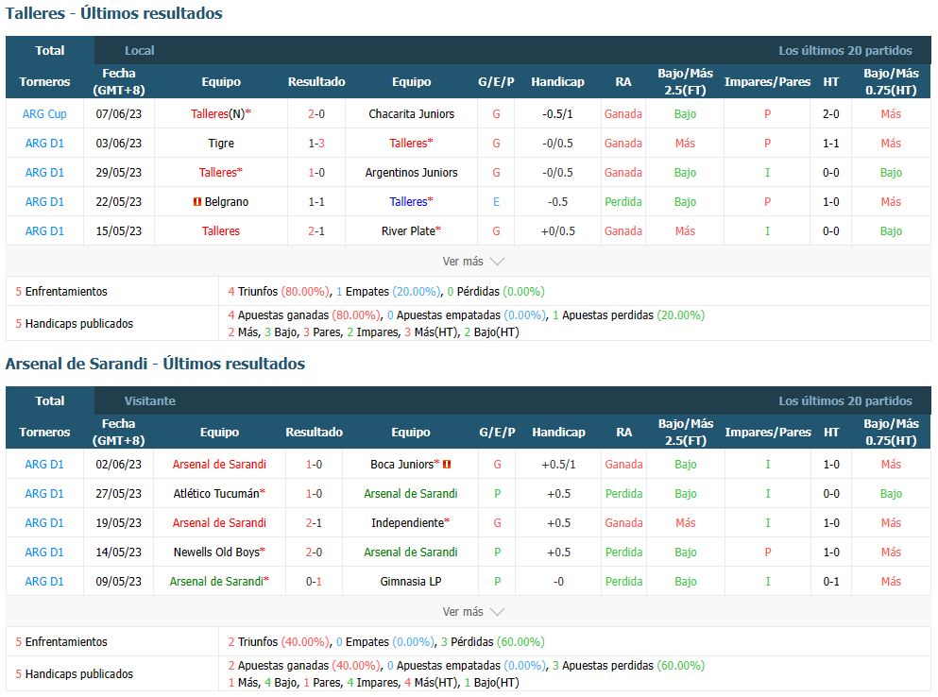
Task: Click Torneros column header in Talleres table
Action: coord(44,82)
